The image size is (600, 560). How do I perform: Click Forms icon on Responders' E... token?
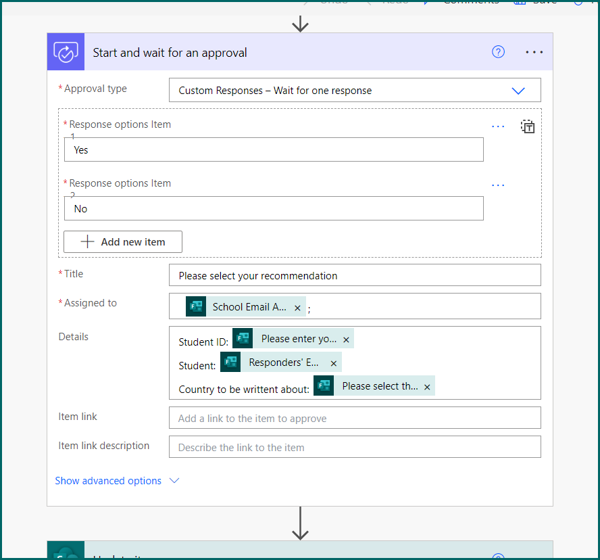pos(230,362)
